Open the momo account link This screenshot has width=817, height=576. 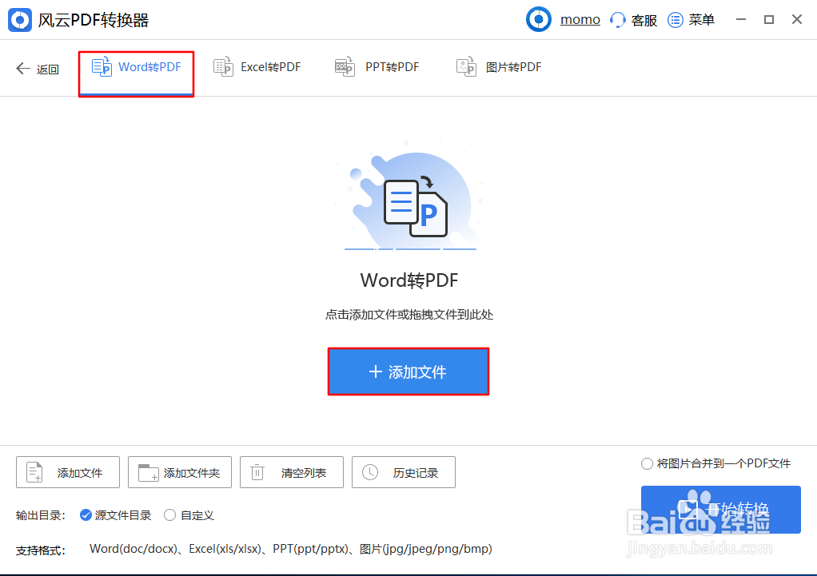580,19
